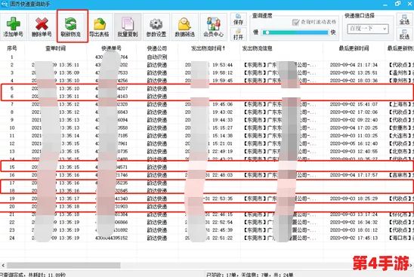
Task: Sort by the 发出物流信息 column header
Action: (x=257, y=48)
